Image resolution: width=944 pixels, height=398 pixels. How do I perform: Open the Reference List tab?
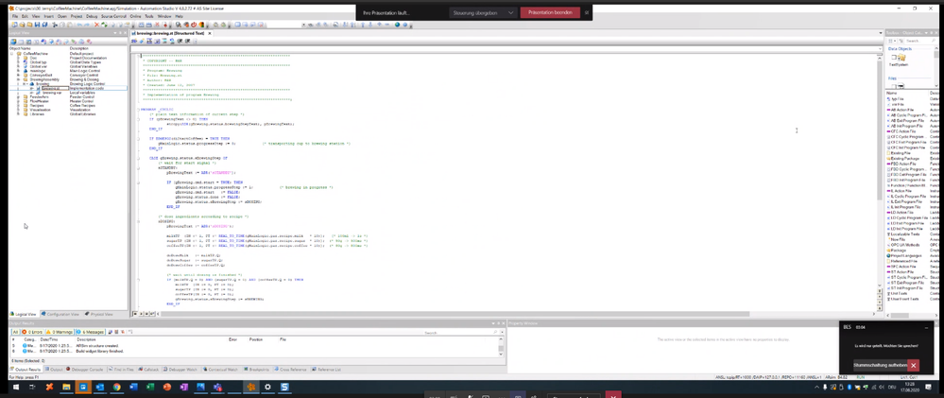click(x=326, y=369)
